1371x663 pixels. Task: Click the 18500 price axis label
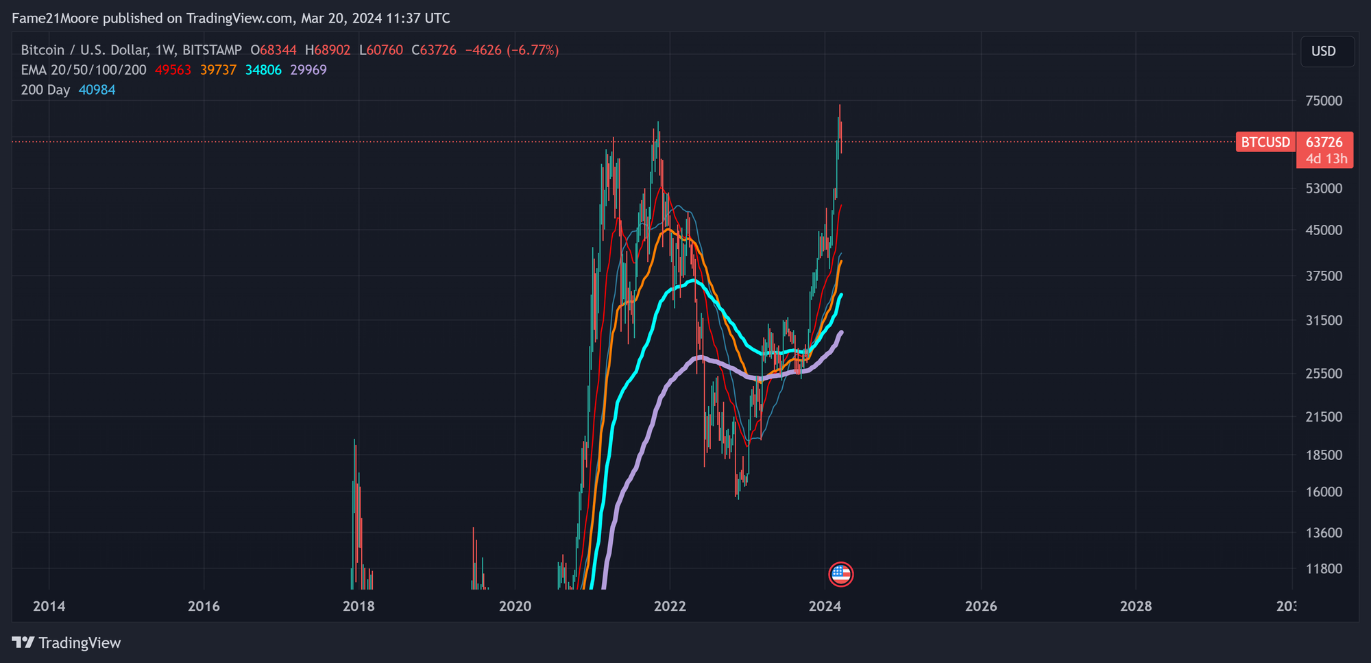click(x=1324, y=455)
